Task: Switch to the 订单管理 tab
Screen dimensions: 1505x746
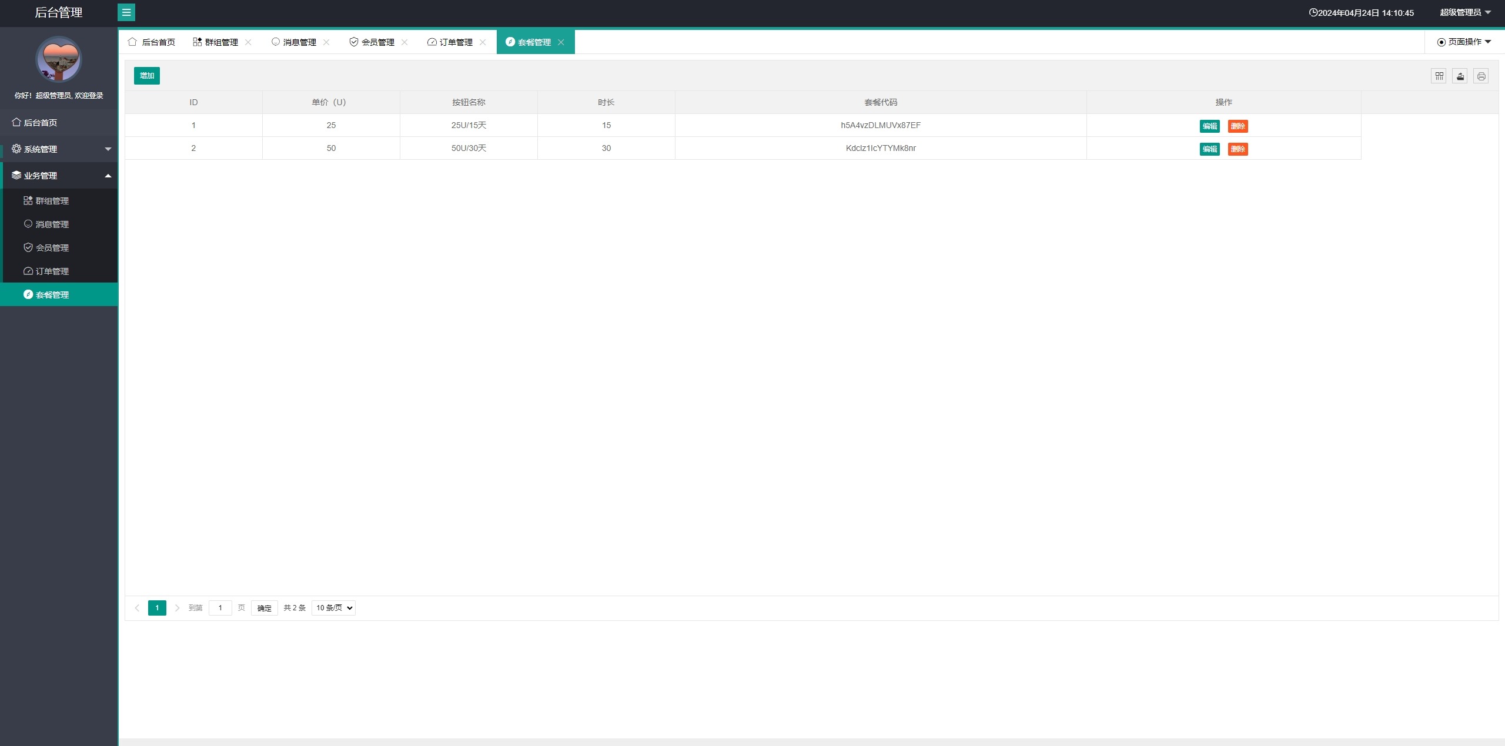Action: pos(450,42)
